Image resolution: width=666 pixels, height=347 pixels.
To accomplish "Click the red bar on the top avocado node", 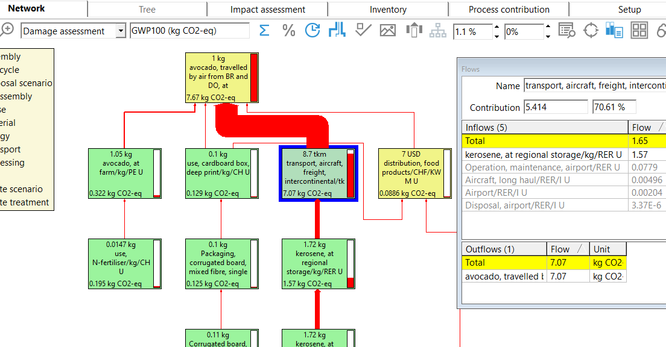I will [254, 78].
